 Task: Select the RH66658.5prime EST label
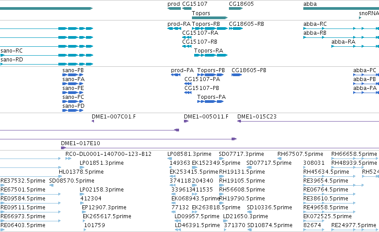[x=354, y=154]
